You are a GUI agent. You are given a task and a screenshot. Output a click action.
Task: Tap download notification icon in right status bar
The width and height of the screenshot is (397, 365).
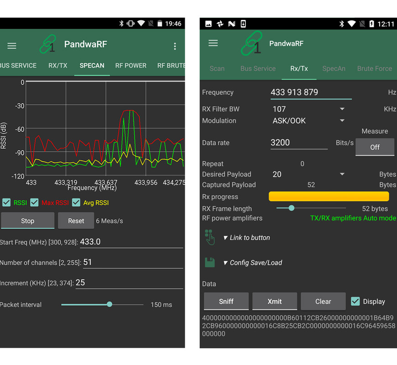pos(243,24)
